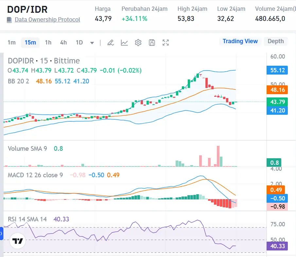Open the extra timeframes dropdown arrow
Viewport: 296px width, 257px height.
click(x=92, y=43)
